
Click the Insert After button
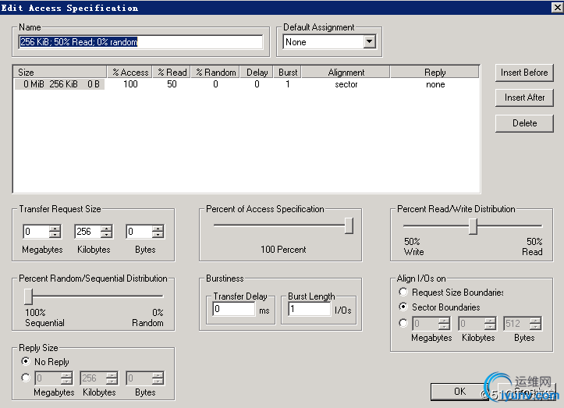click(x=524, y=98)
